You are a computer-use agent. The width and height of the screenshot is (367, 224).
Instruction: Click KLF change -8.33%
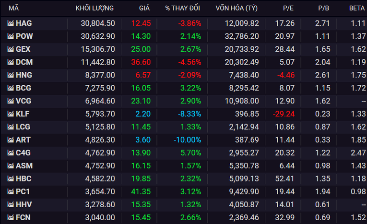point(189,114)
